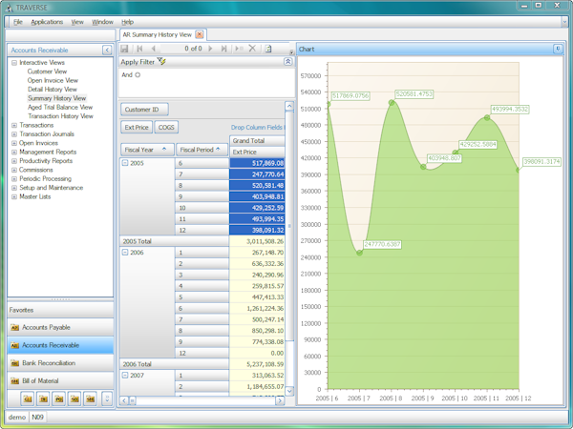This screenshot has width=573, height=429.
Task: Go to next record arrow
Action: point(210,49)
